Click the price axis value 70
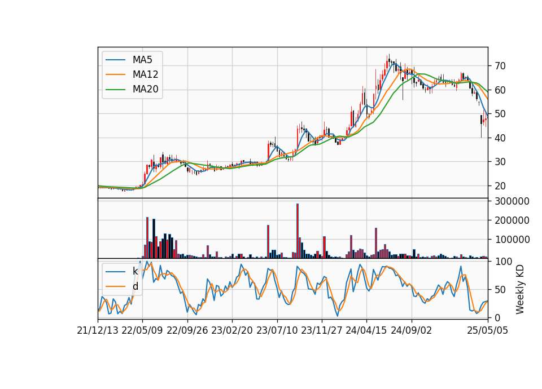This screenshot has height=389, width=542. tap(500, 66)
